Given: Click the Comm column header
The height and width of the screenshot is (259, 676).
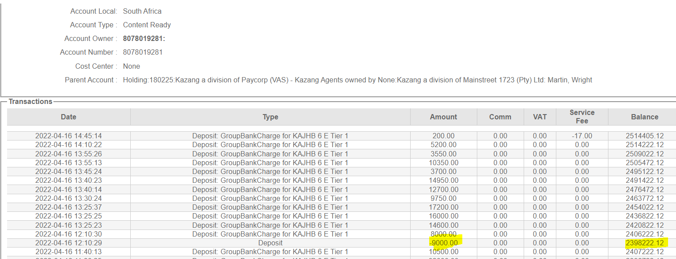Looking at the screenshot, I should (500, 117).
